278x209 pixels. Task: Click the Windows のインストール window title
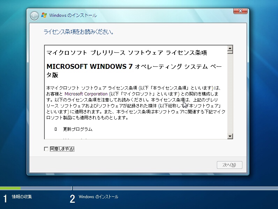coord(73,15)
